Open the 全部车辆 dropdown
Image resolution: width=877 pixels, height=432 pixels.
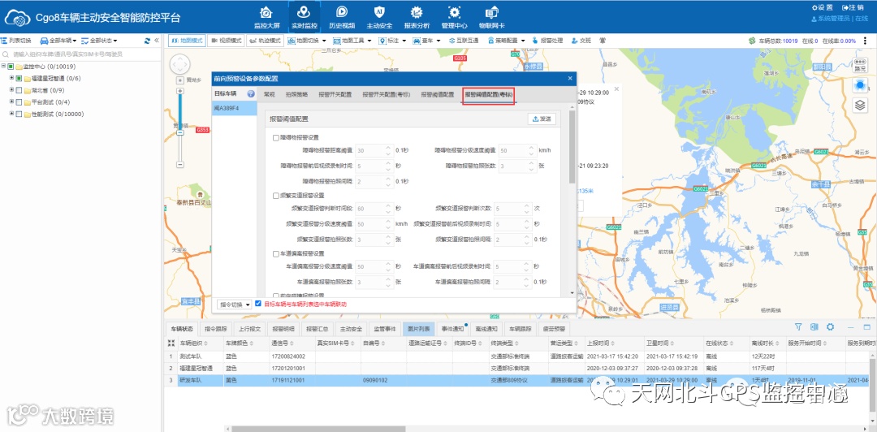click(x=58, y=41)
